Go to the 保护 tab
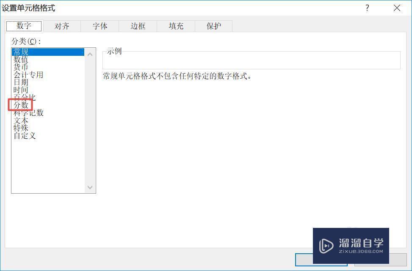412x271 pixels. click(214, 26)
